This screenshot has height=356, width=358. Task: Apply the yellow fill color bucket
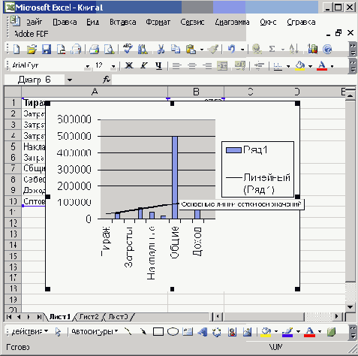(300, 66)
